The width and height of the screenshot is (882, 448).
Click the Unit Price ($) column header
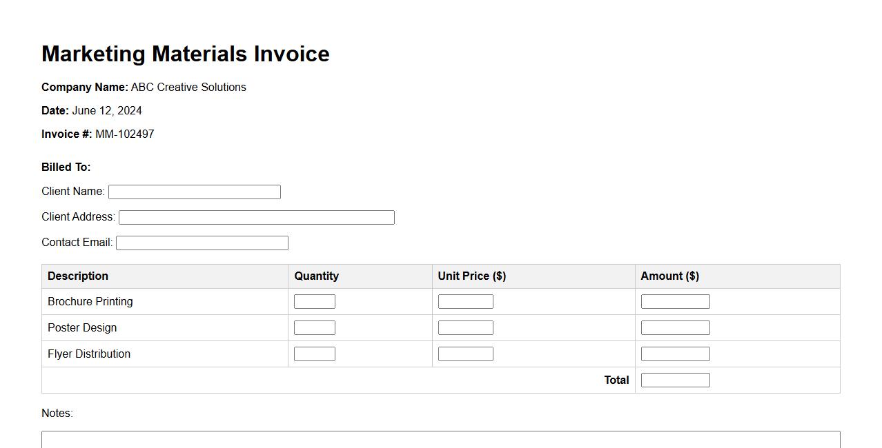point(471,276)
